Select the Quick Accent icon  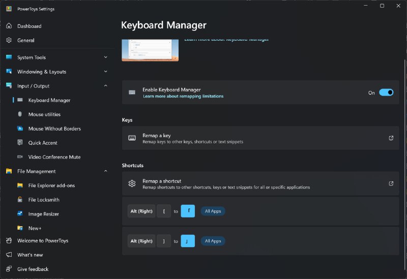pyautogui.click(x=20, y=143)
